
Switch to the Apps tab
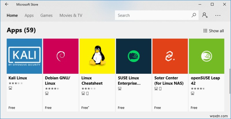pos(29,15)
